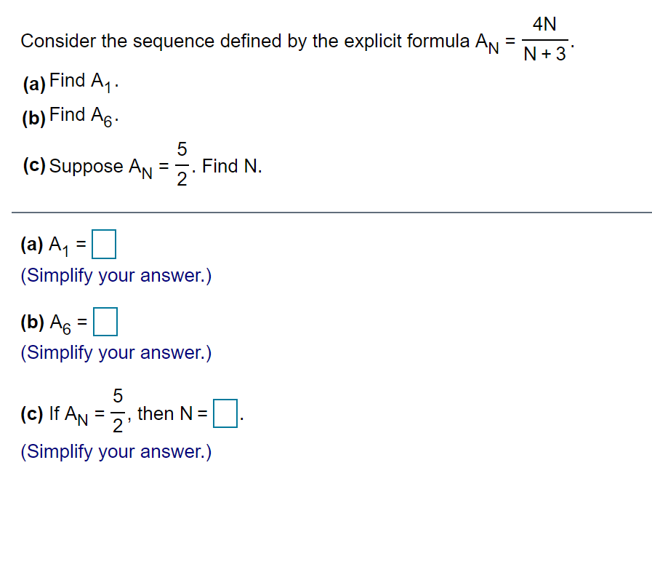This screenshot has height=583, width=652.
Task: Click the phrase Suppose AN = 5/2
Action: pyautogui.click(x=116, y=166)
